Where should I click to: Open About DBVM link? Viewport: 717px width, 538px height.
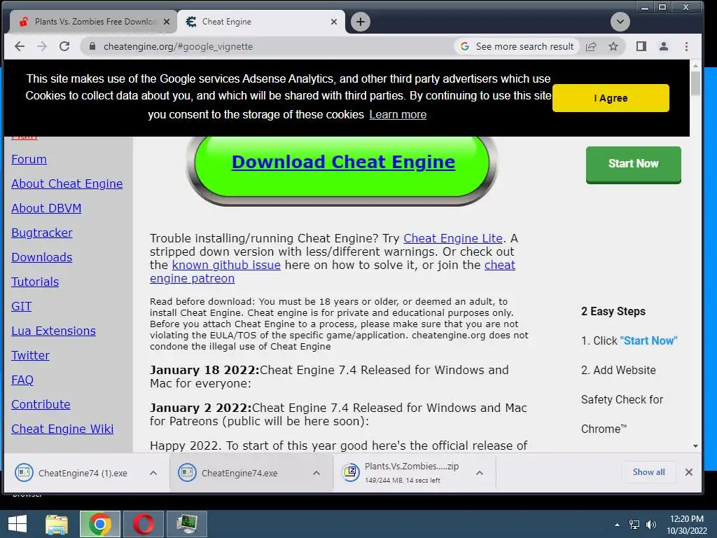[46, 208]
